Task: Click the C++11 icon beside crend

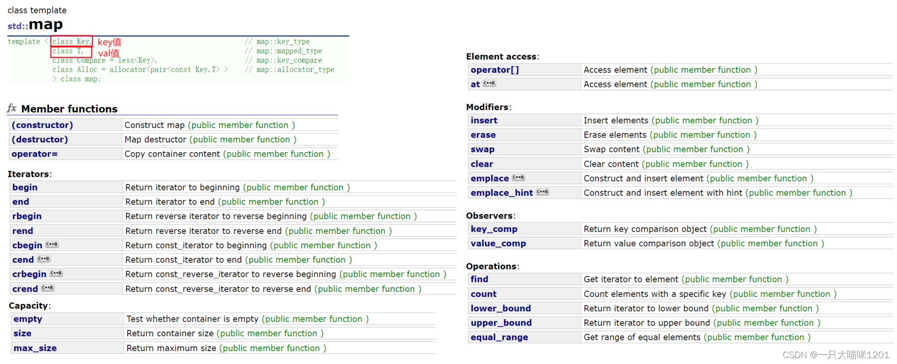Action: tap(48, 288)
